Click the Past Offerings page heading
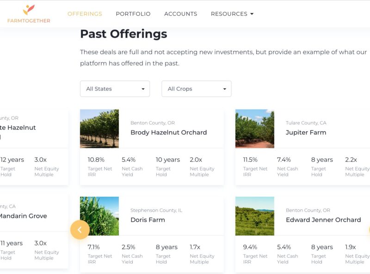 [x=123, y=34]
